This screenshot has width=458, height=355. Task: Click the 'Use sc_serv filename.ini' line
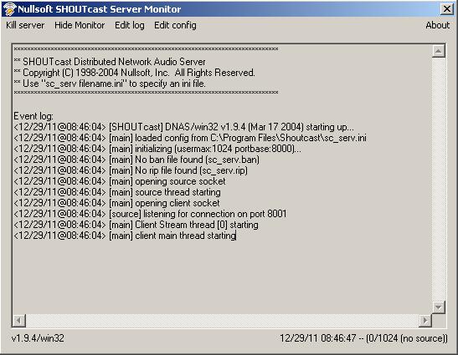tap(110, 84)
